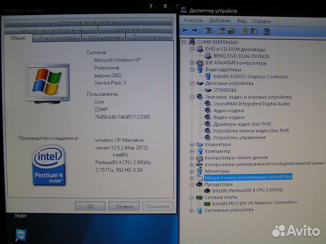Select the Intel PRO/100 VE Network Connection icon
Viewport: 326px width, 244px height.
(x=207, y=204)
